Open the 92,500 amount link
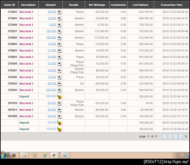Image resolution: width=190 pixels, height=165 pixels. pos(52,84)
